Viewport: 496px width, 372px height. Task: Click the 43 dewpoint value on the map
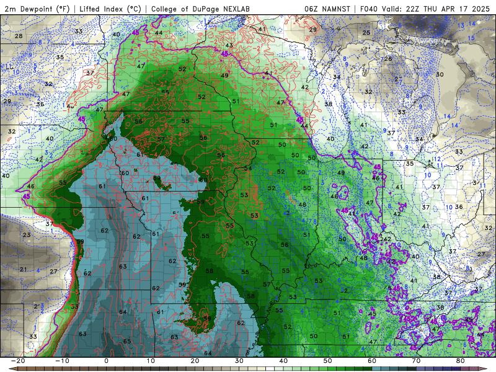(229, 45)
